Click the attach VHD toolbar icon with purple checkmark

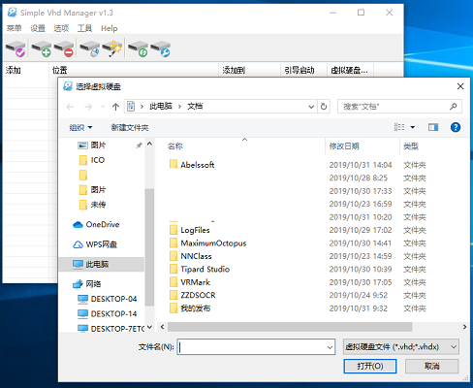(x=16, y=48)
